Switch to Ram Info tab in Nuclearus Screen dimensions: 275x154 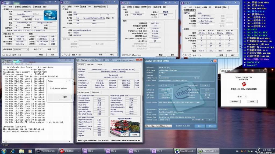coord(90,65)
